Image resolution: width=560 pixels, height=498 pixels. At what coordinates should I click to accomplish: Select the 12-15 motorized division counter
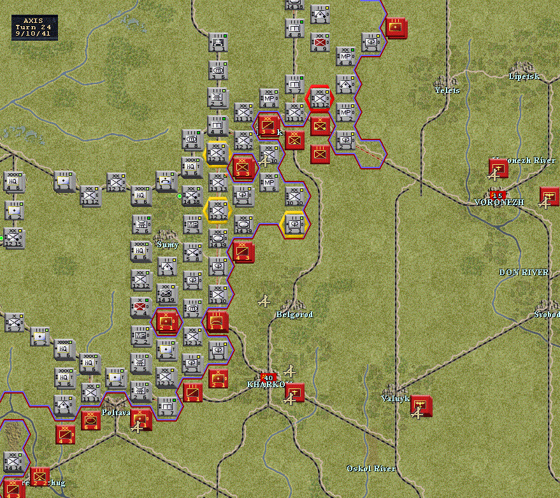13,238
